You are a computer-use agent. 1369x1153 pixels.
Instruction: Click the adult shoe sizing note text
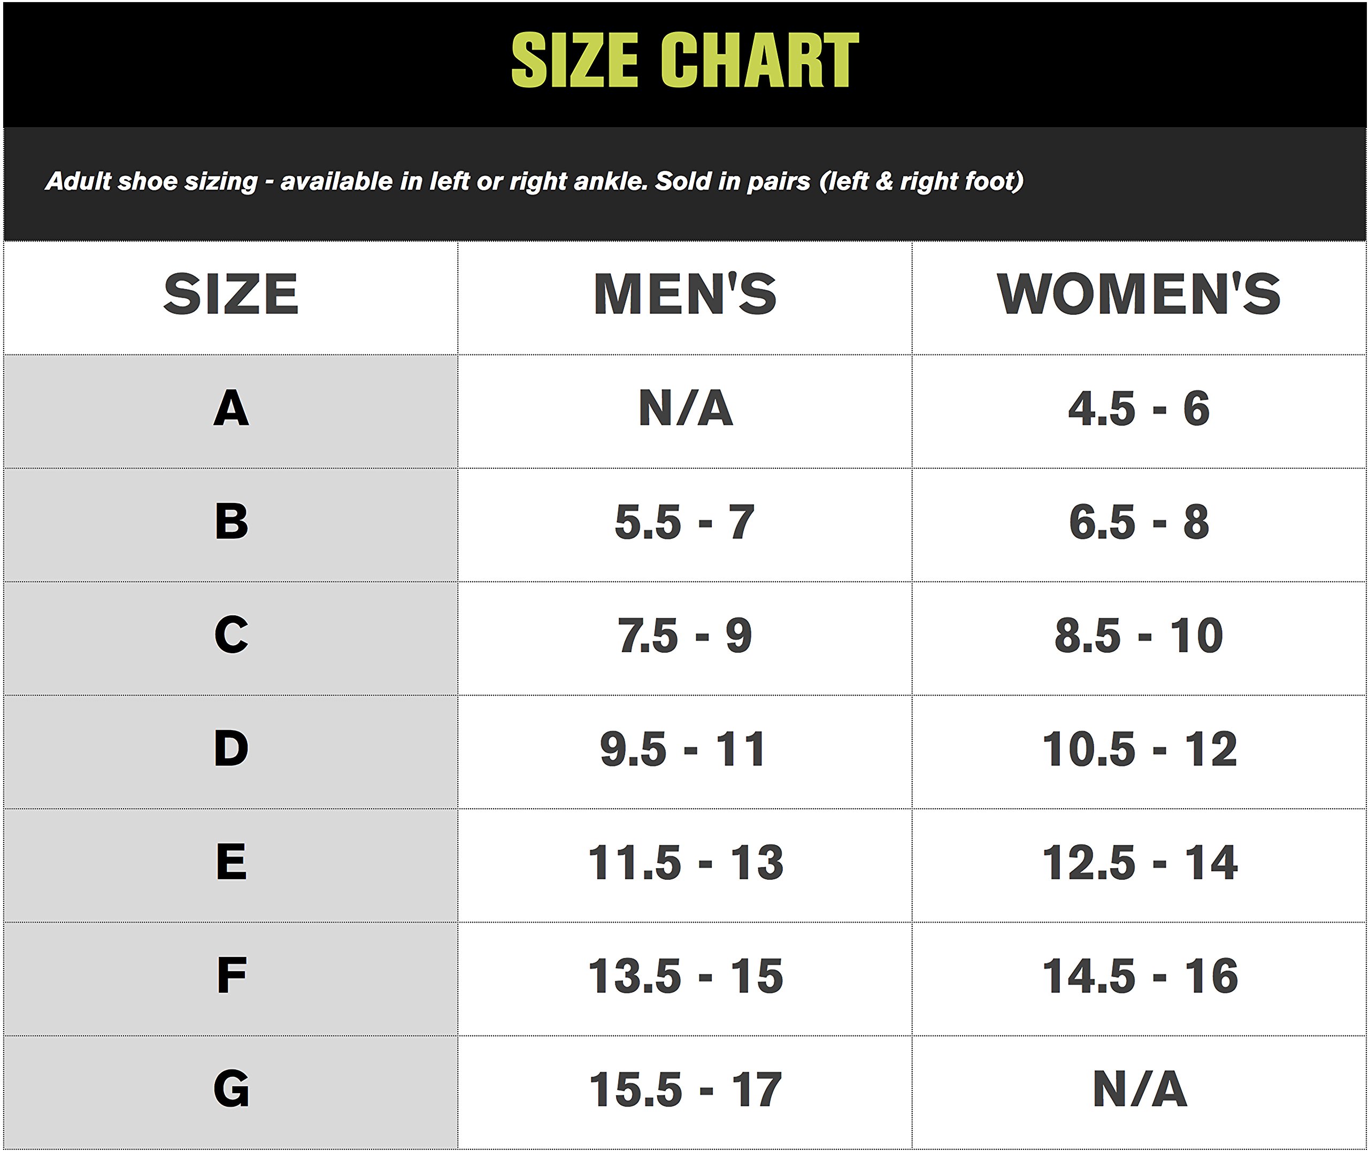pos(534,181)
